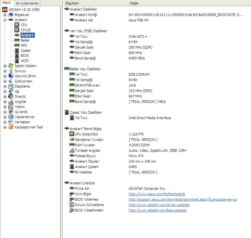Screen dimensions: 251x238
Task: Click the CPUID chip icon
Action: (17, 30)
